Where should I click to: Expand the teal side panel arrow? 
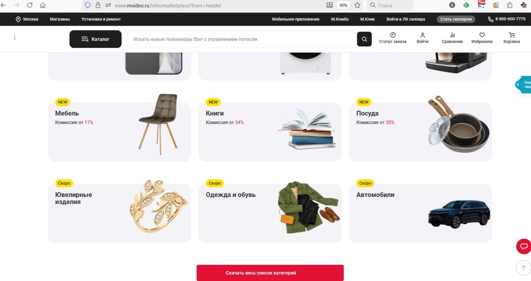point(518,84)
